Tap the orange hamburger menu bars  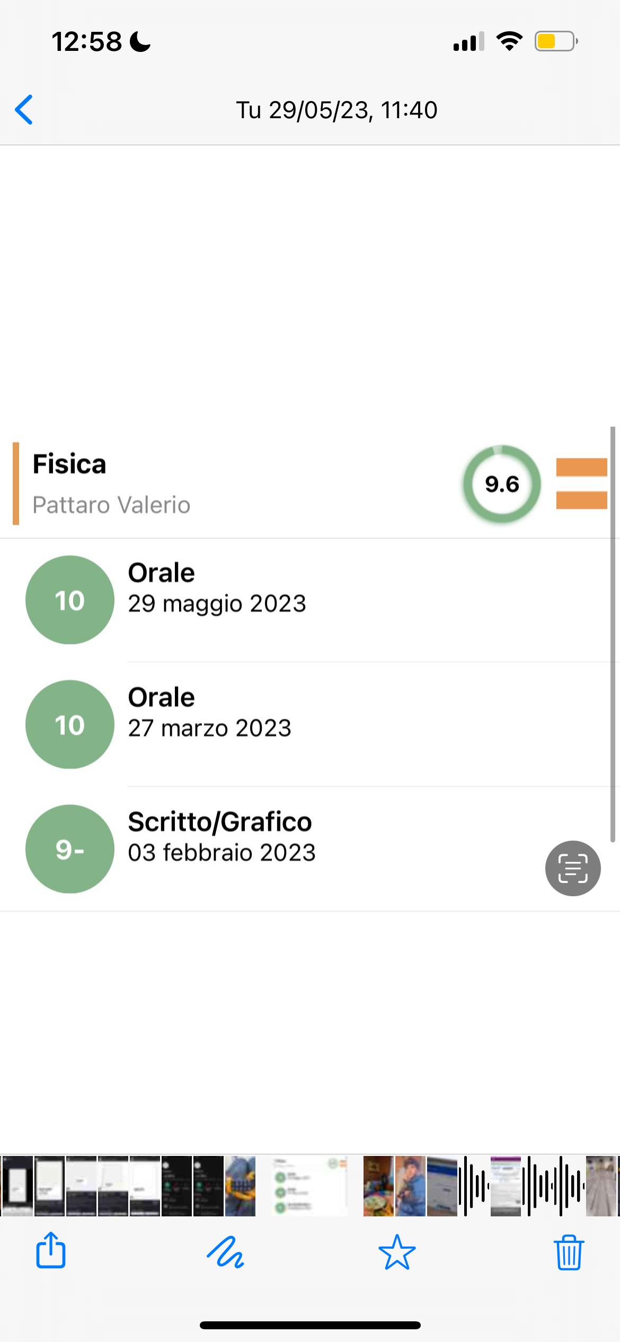pos(581,483)
